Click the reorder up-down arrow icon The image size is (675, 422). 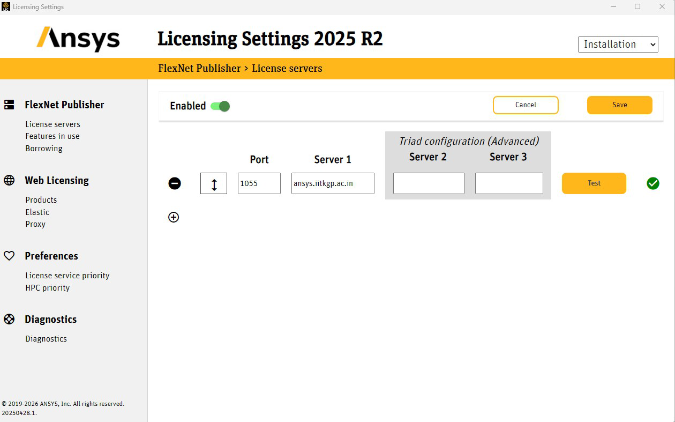[214, 183]
